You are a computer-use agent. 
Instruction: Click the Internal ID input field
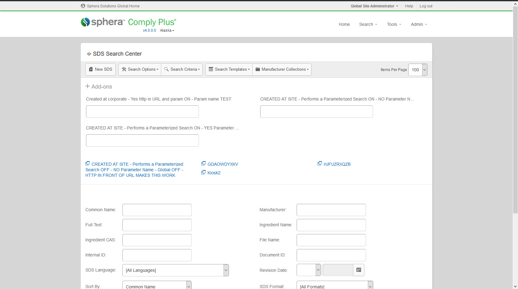click(x=157, y=255)
